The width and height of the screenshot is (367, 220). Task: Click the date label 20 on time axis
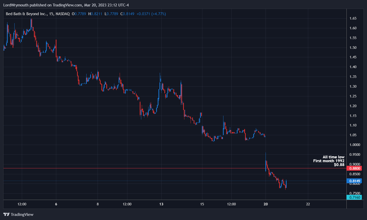[x=266, y=204]
